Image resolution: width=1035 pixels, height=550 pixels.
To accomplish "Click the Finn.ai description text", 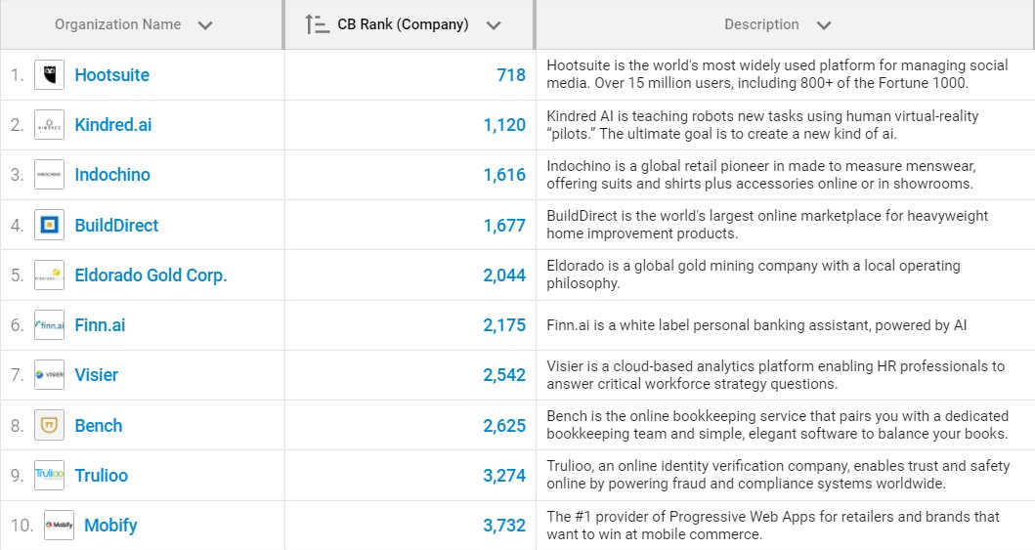I will 756,325.
